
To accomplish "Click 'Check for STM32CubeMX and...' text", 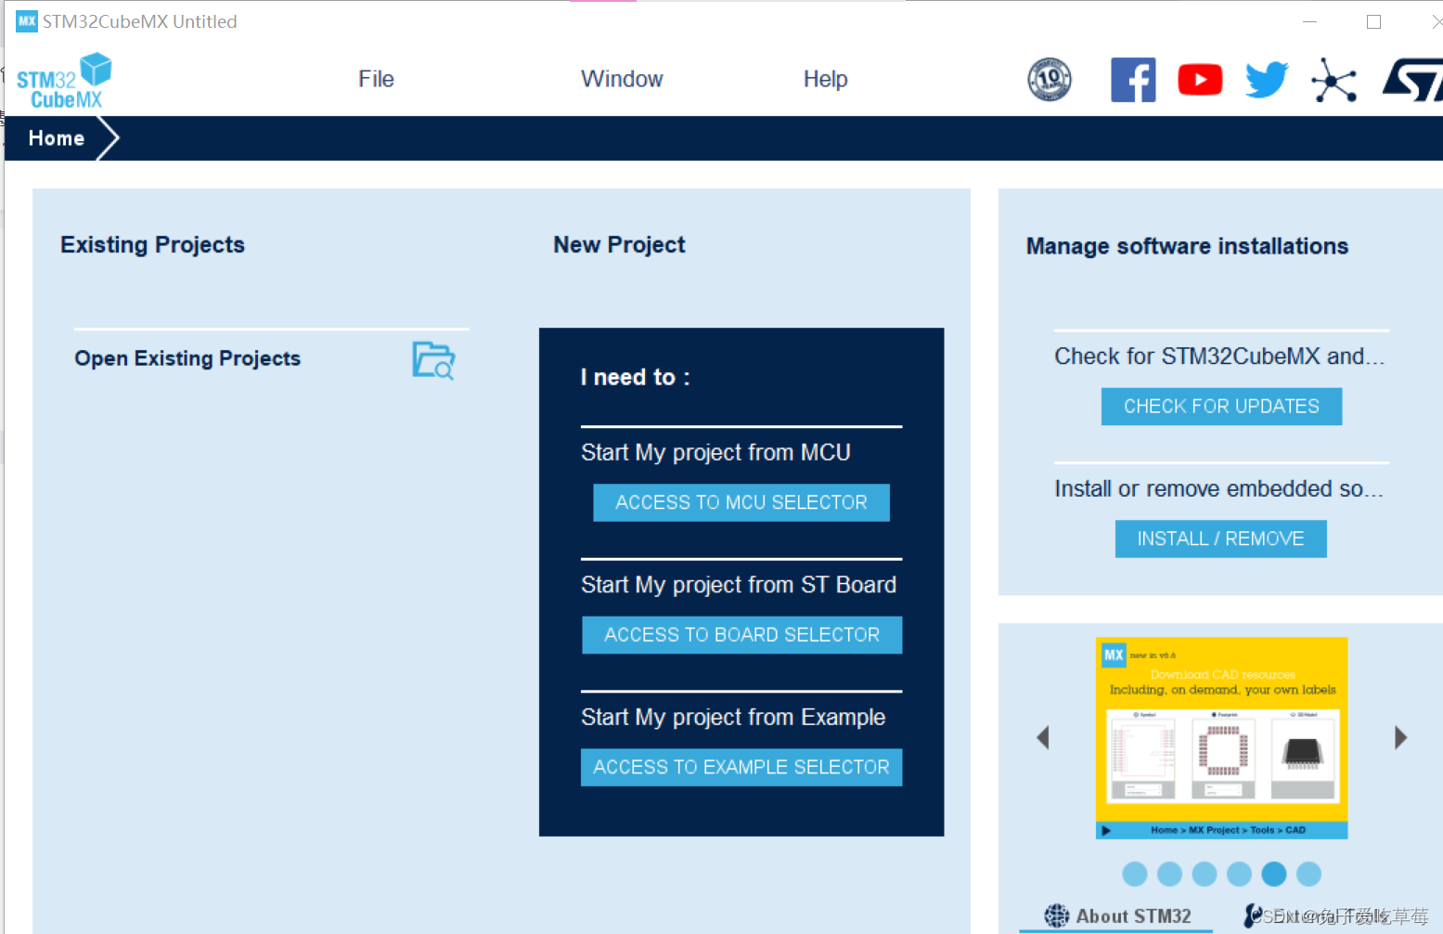I will click(x=1219, y=357).
